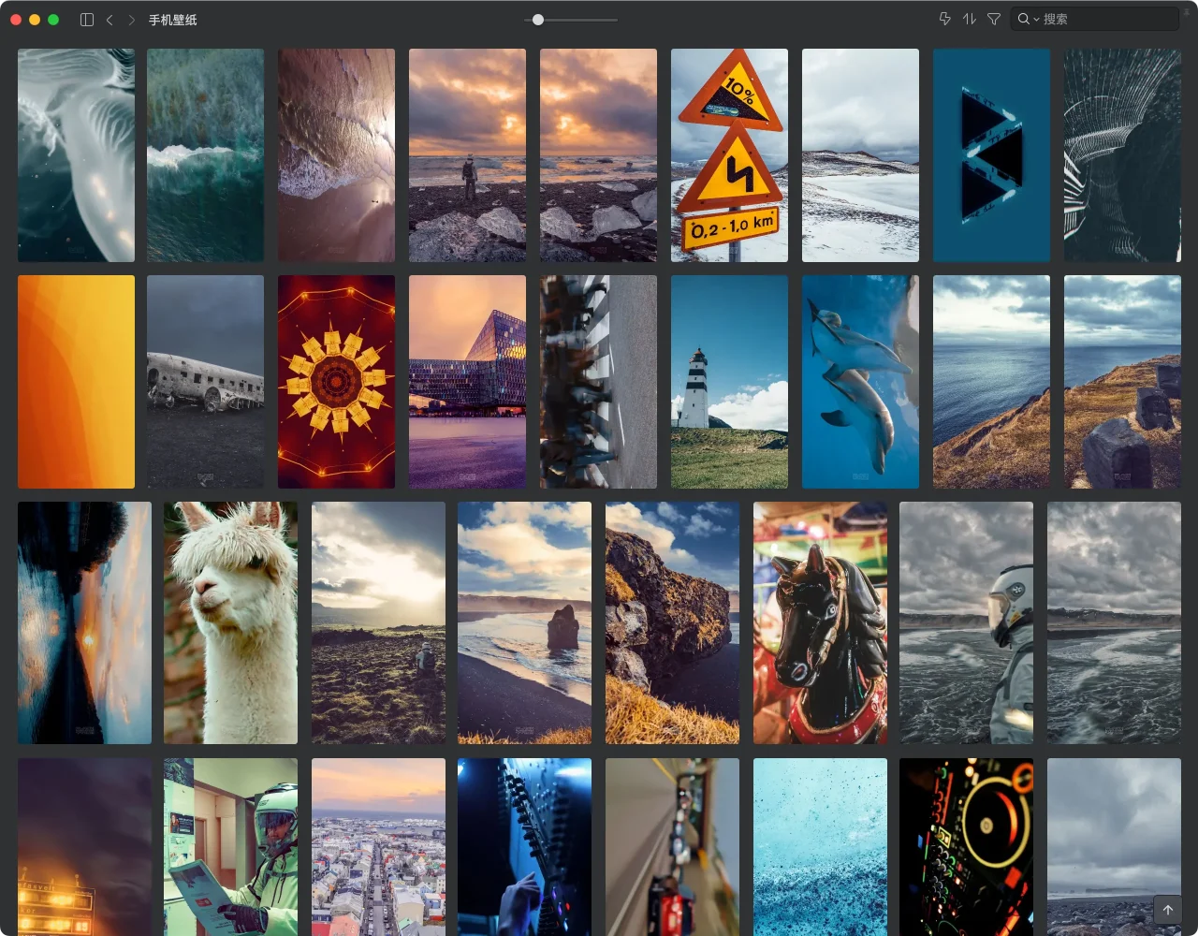
Task: Select the sideways crosswalk pedestrians photo
Action: point(598,382)
